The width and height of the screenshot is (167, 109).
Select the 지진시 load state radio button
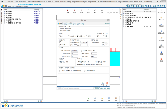pos(86,36)
